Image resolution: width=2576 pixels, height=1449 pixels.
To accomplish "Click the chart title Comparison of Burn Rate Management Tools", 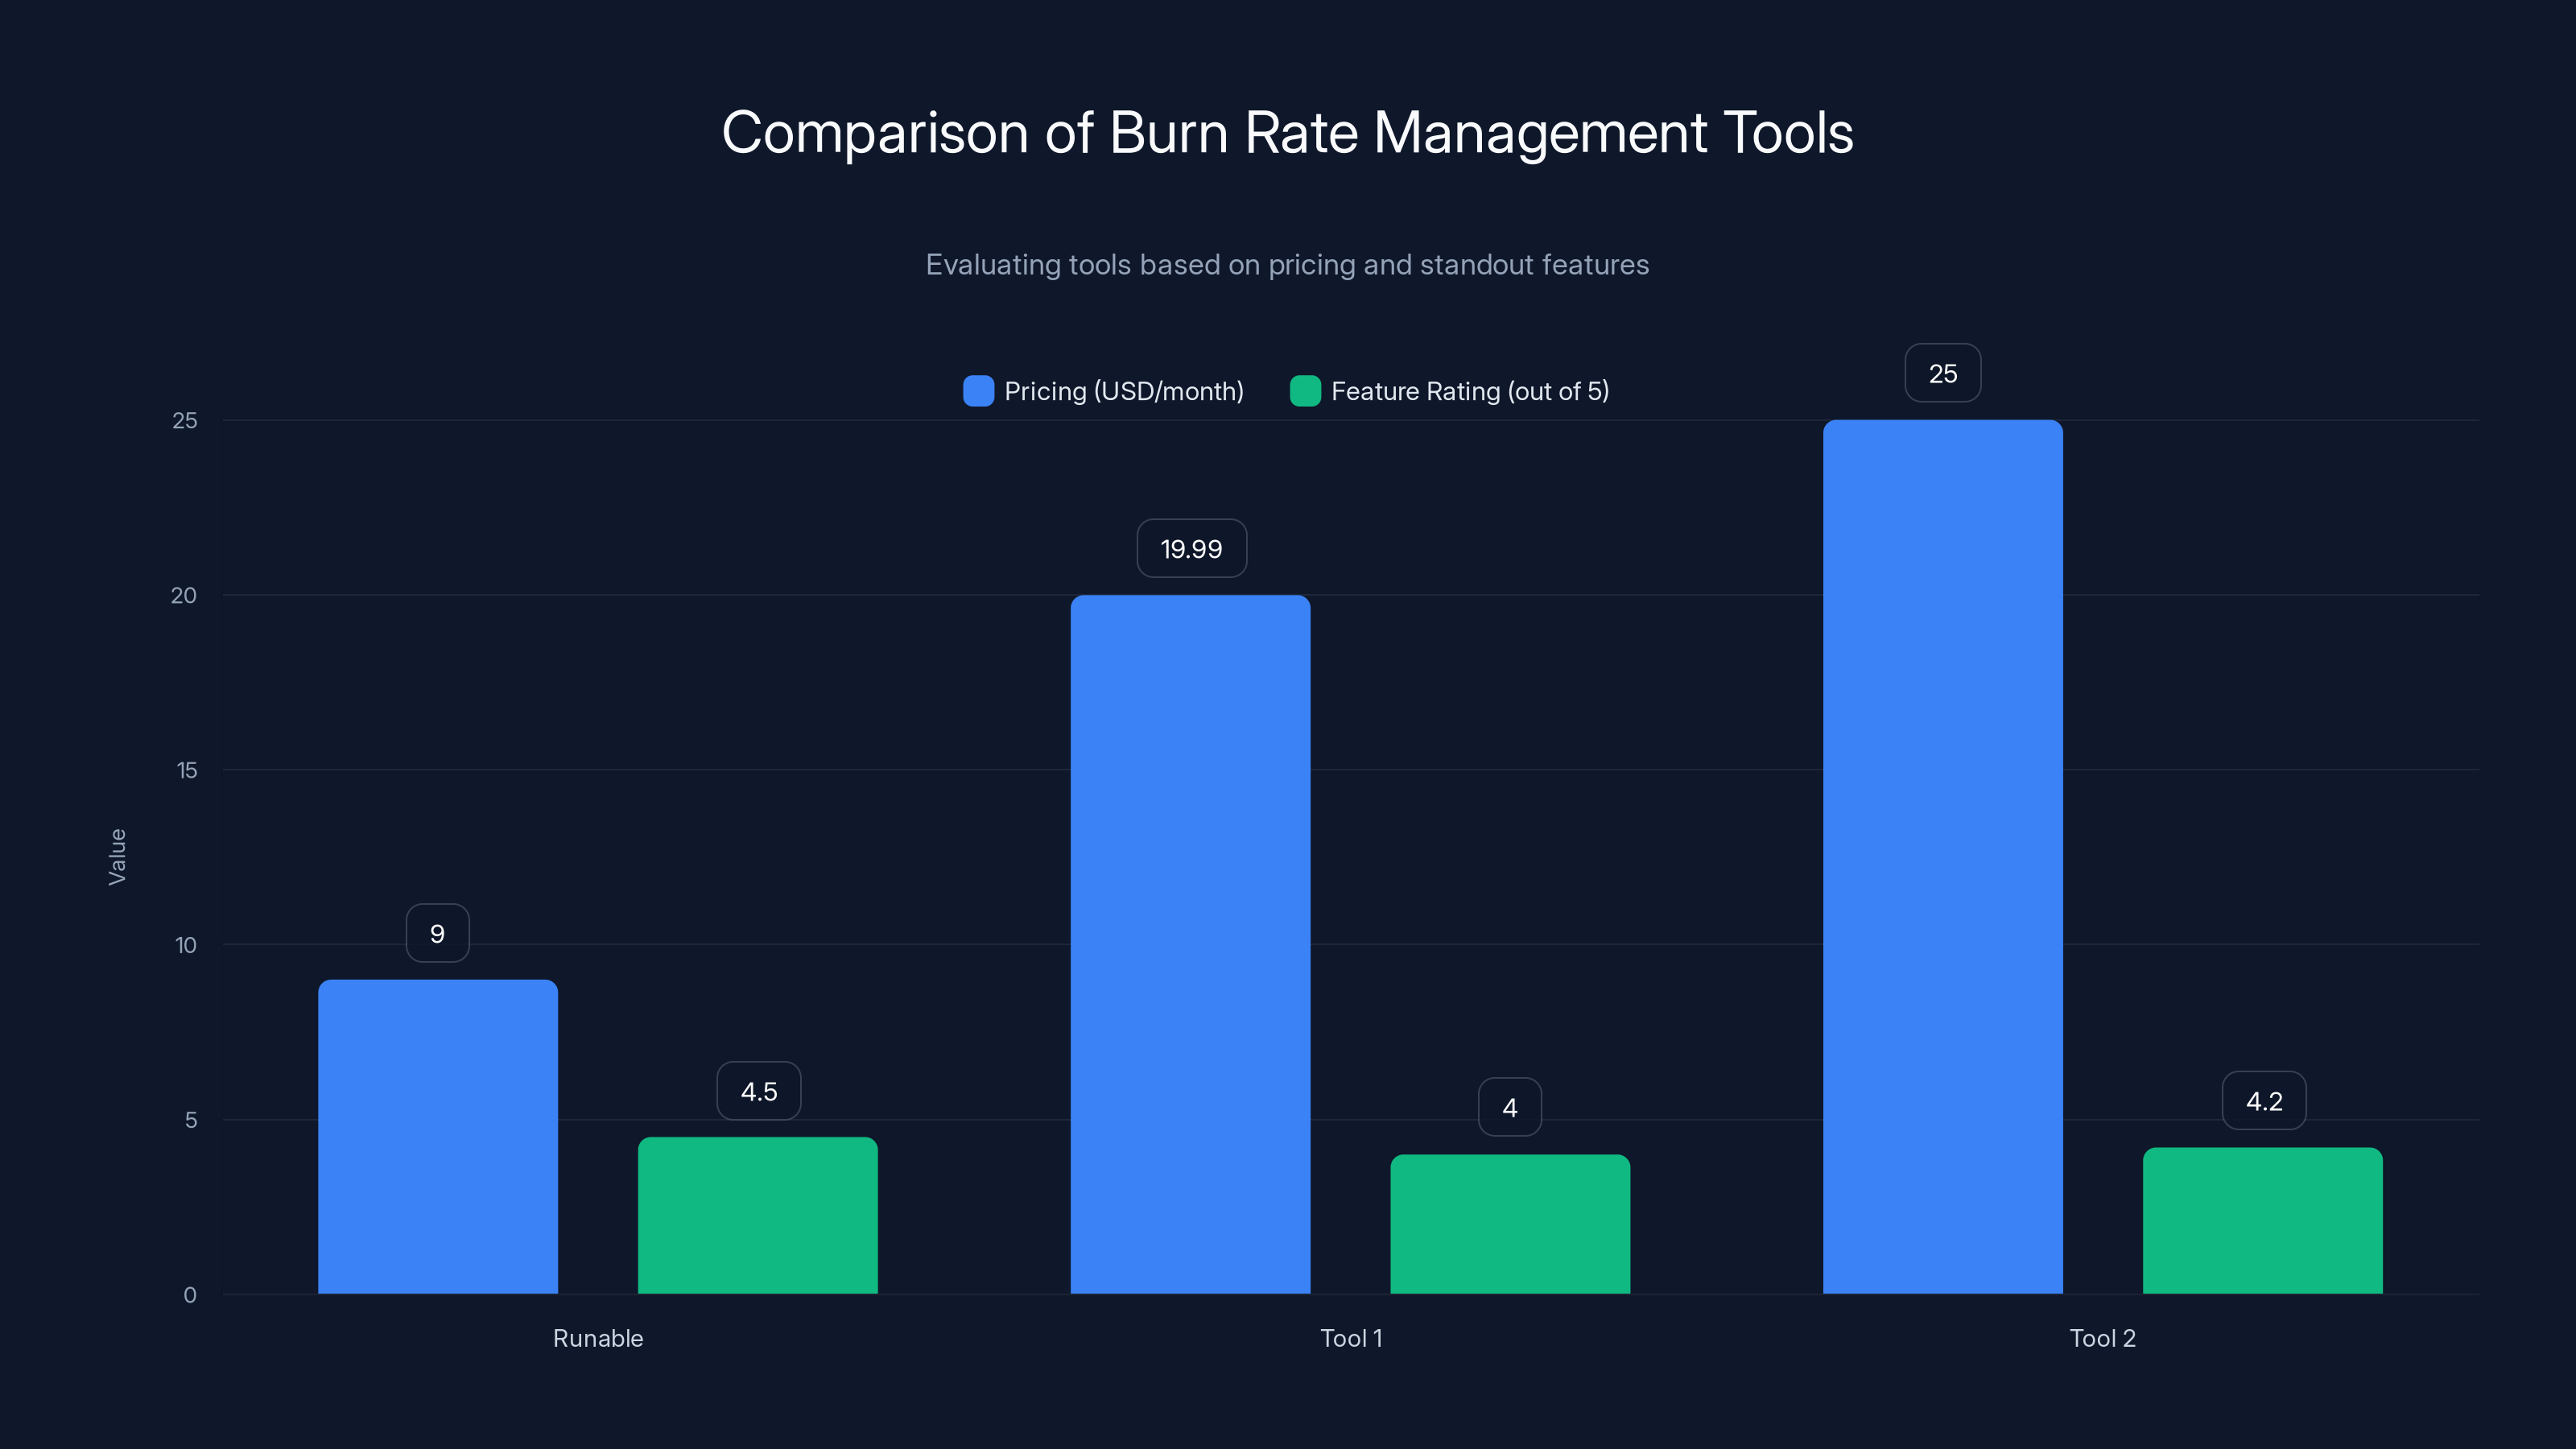I will tap(1288, 132).
